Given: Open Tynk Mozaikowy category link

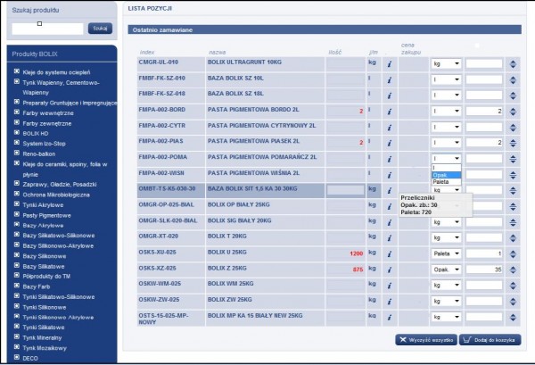Looking at the screenshot, I should 45,348.
